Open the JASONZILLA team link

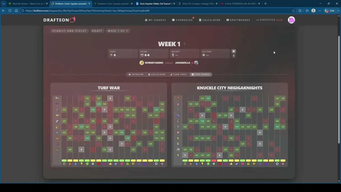182,63
